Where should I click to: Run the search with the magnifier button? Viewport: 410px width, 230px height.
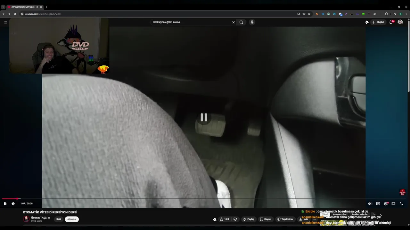241,22
